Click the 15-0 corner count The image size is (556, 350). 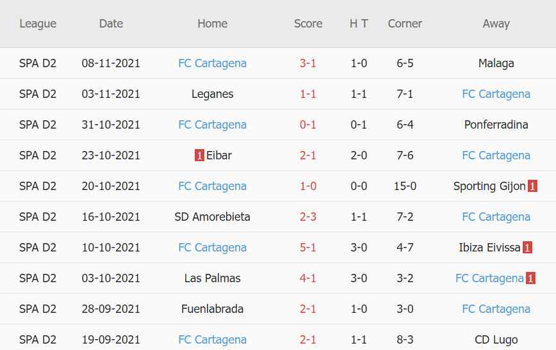pos(405,186)
